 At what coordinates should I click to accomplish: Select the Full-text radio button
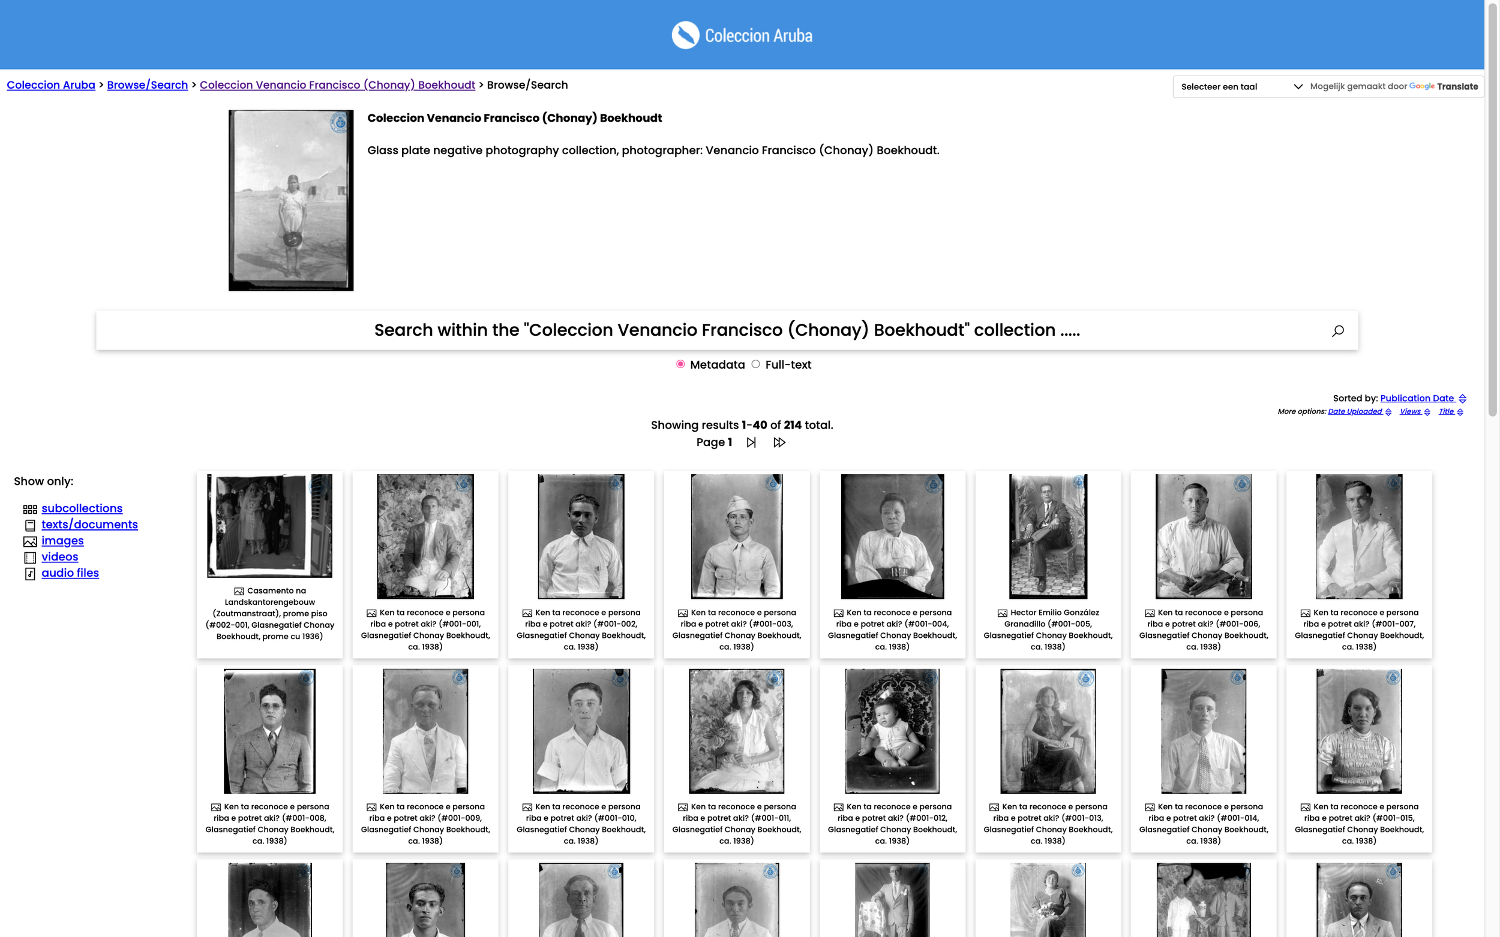pyautogui.click(x=755, y=364)
